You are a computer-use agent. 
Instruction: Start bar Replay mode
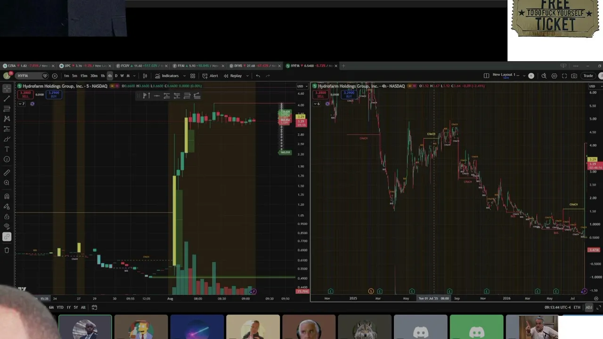tap(233, 76)
